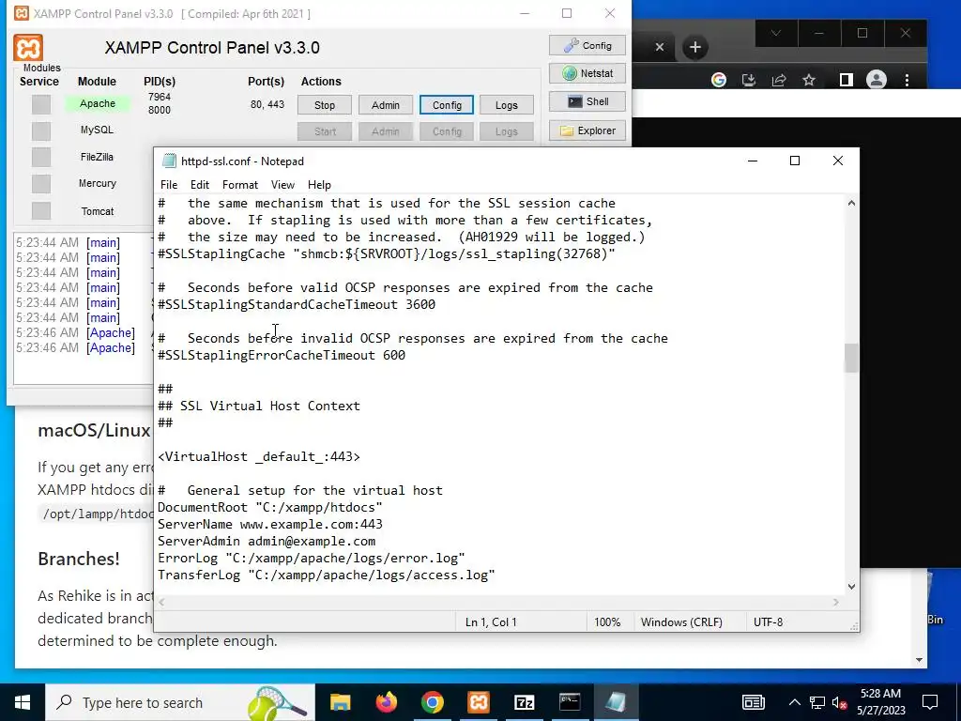Viewport: 961px width, 721px height.
Task: Open Firefox from the taskbar
Action: coord(386,702)
